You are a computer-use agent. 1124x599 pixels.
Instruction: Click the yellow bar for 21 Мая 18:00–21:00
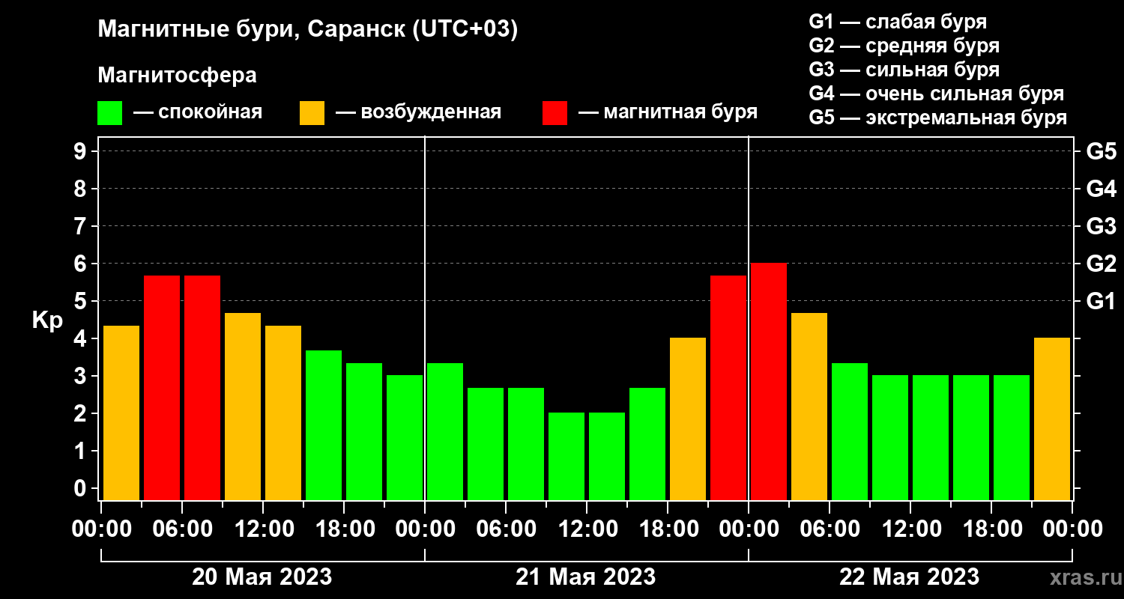pos(688,419)
